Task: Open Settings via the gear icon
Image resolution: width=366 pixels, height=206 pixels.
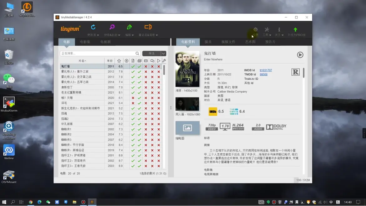Action: 255,30
